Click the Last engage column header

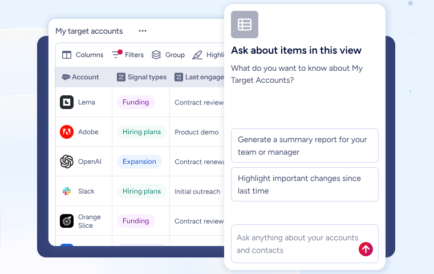(197, 77)
